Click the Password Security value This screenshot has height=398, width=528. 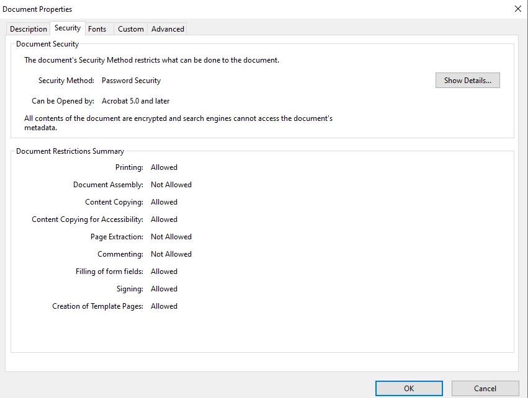(x=131, y=81)
